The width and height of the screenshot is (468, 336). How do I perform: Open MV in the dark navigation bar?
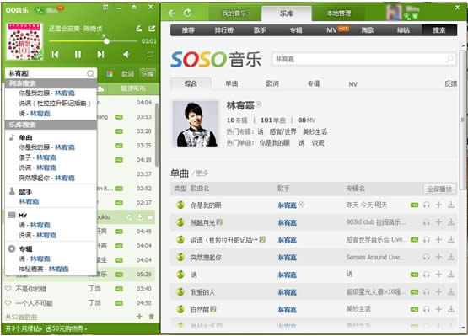331,30
